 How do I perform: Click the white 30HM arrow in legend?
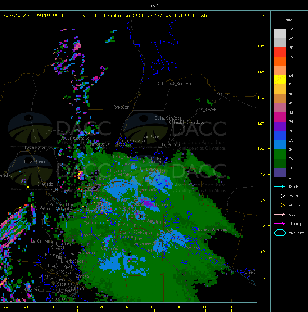point(280,196)
